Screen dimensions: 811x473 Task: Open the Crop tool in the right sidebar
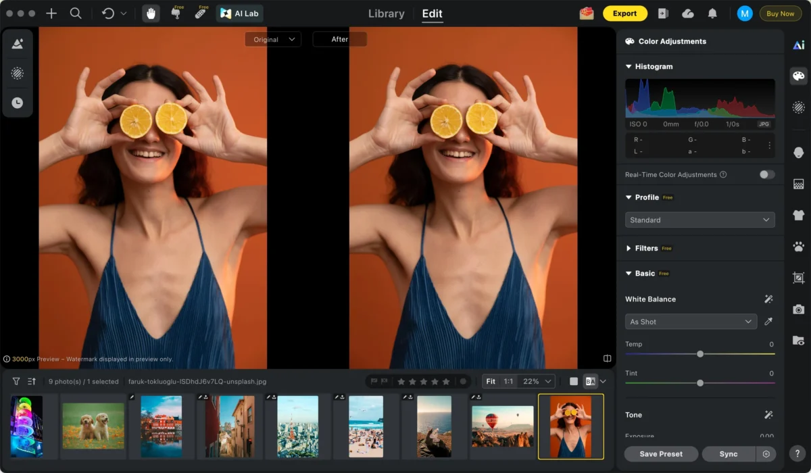point(798,277)
